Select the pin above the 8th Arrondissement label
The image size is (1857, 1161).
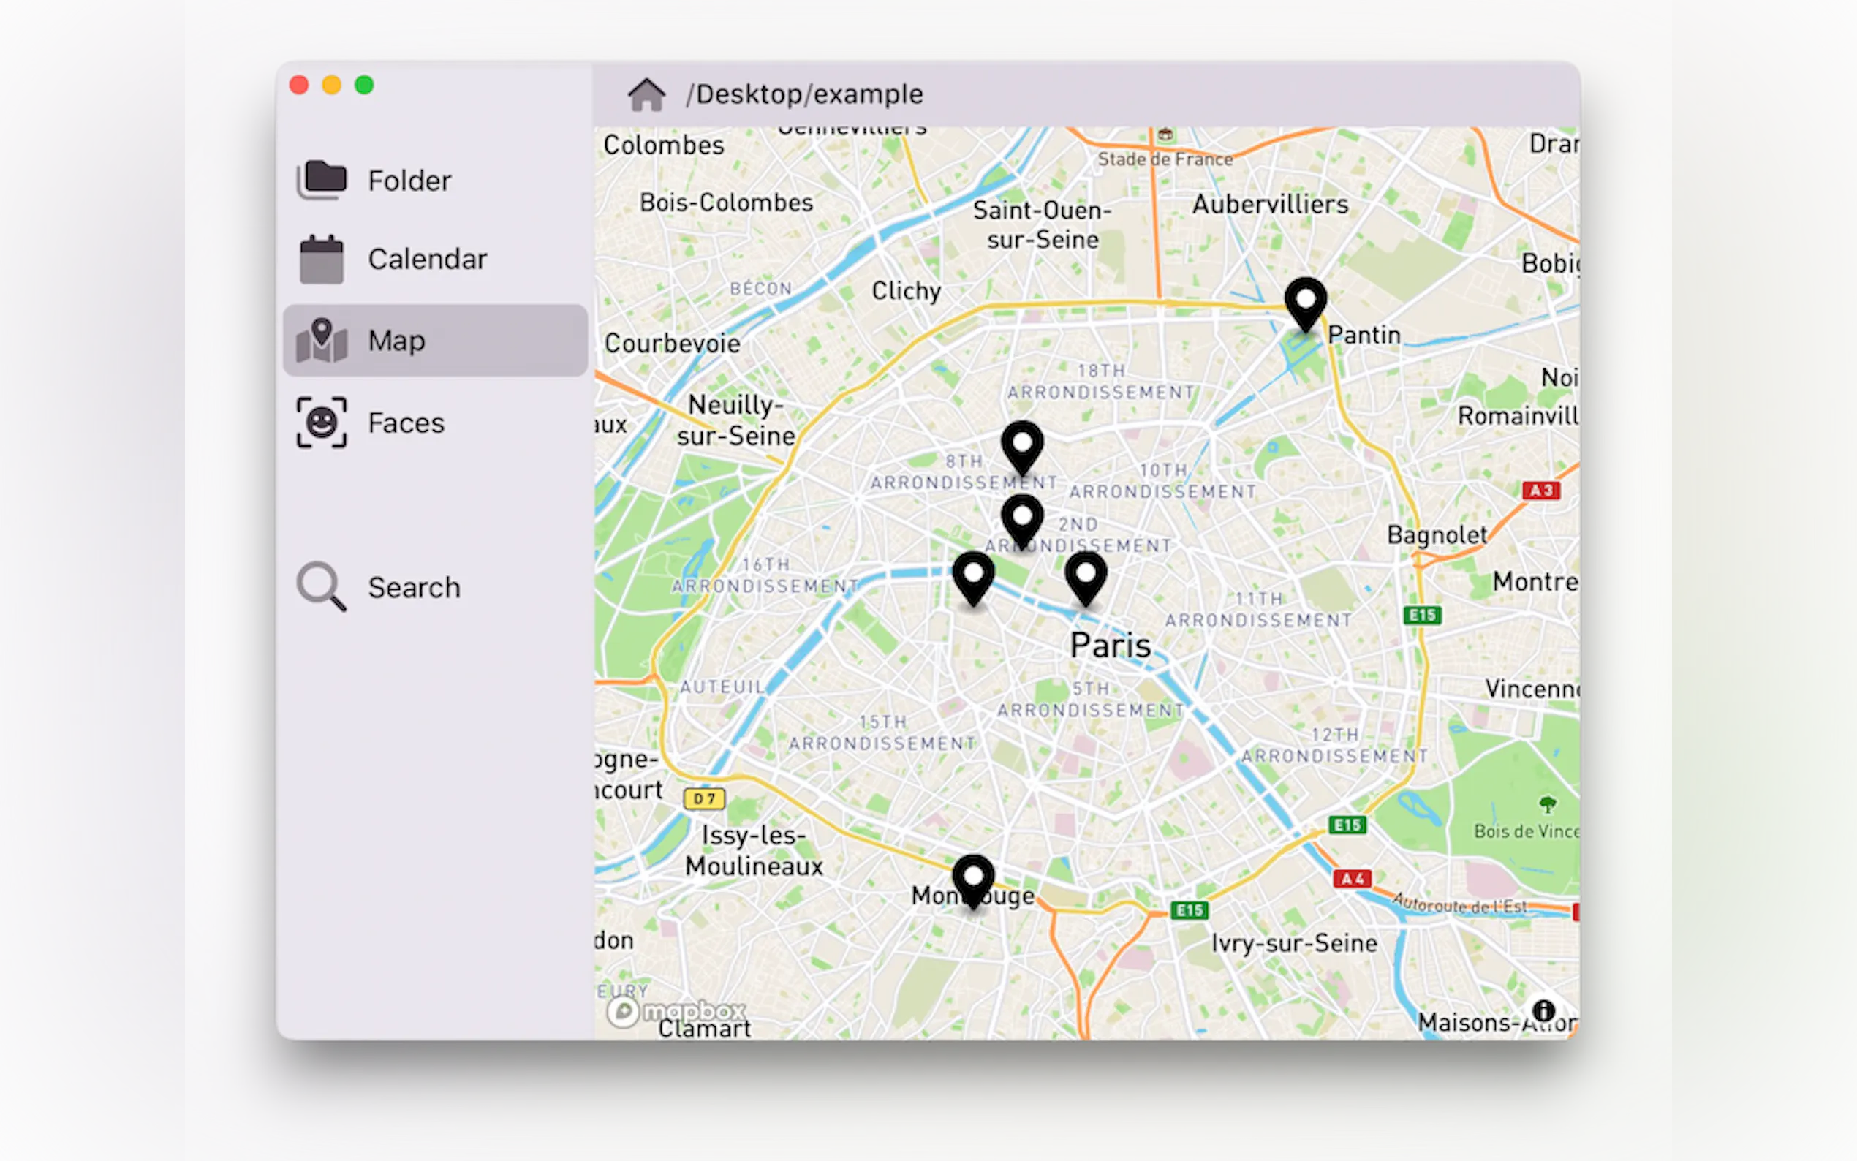[1022, 448]
